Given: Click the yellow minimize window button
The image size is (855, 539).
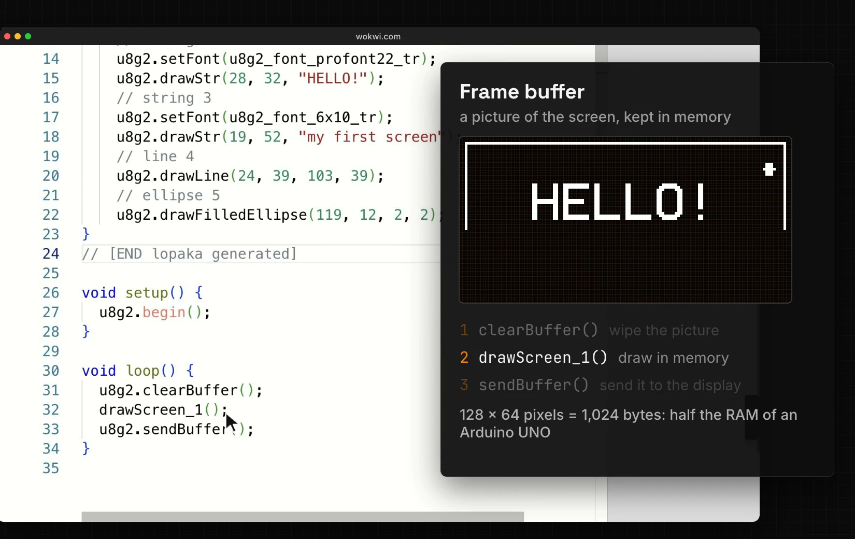Looking at the screenshot, I should [x=18, y=36].
